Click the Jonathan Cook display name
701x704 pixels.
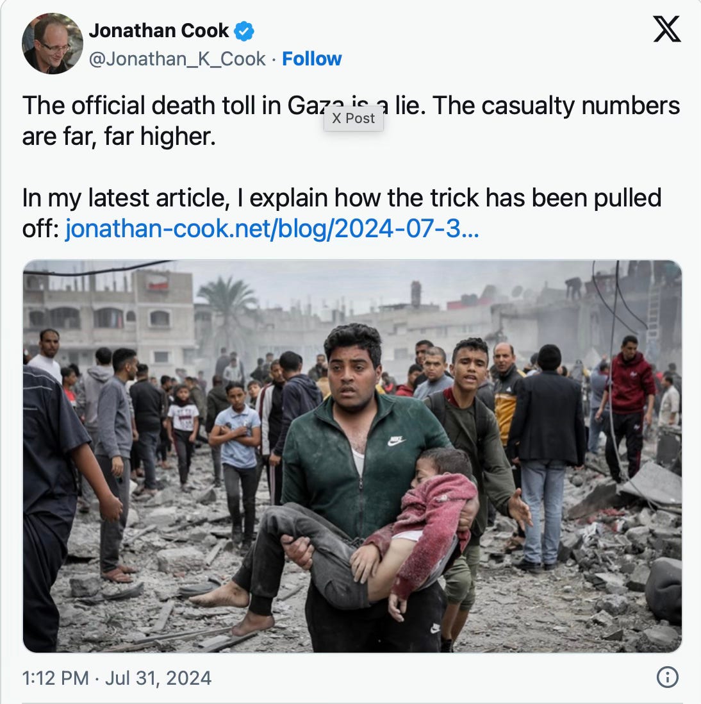click(x=159, y=31)
